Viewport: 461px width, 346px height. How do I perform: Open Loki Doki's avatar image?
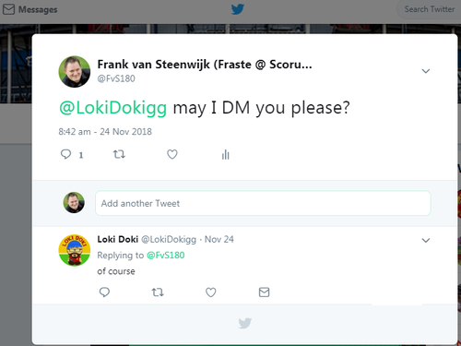(75, 250)
